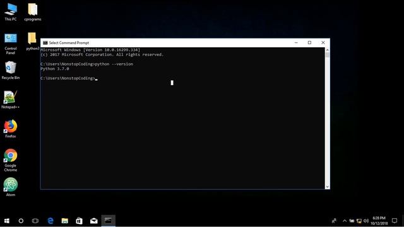
Task: Click the Command Prompt title bar icon
Action: 45,43
